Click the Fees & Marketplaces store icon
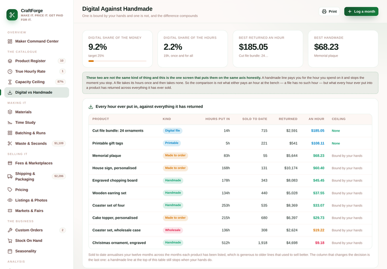 [x=10, y=163]
